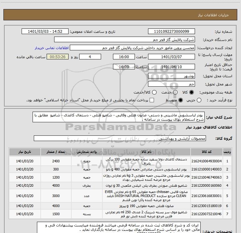Click the شرح کلی نیاز description box
This screenshot has width=241, height=233.
click(x=119, y=117)
